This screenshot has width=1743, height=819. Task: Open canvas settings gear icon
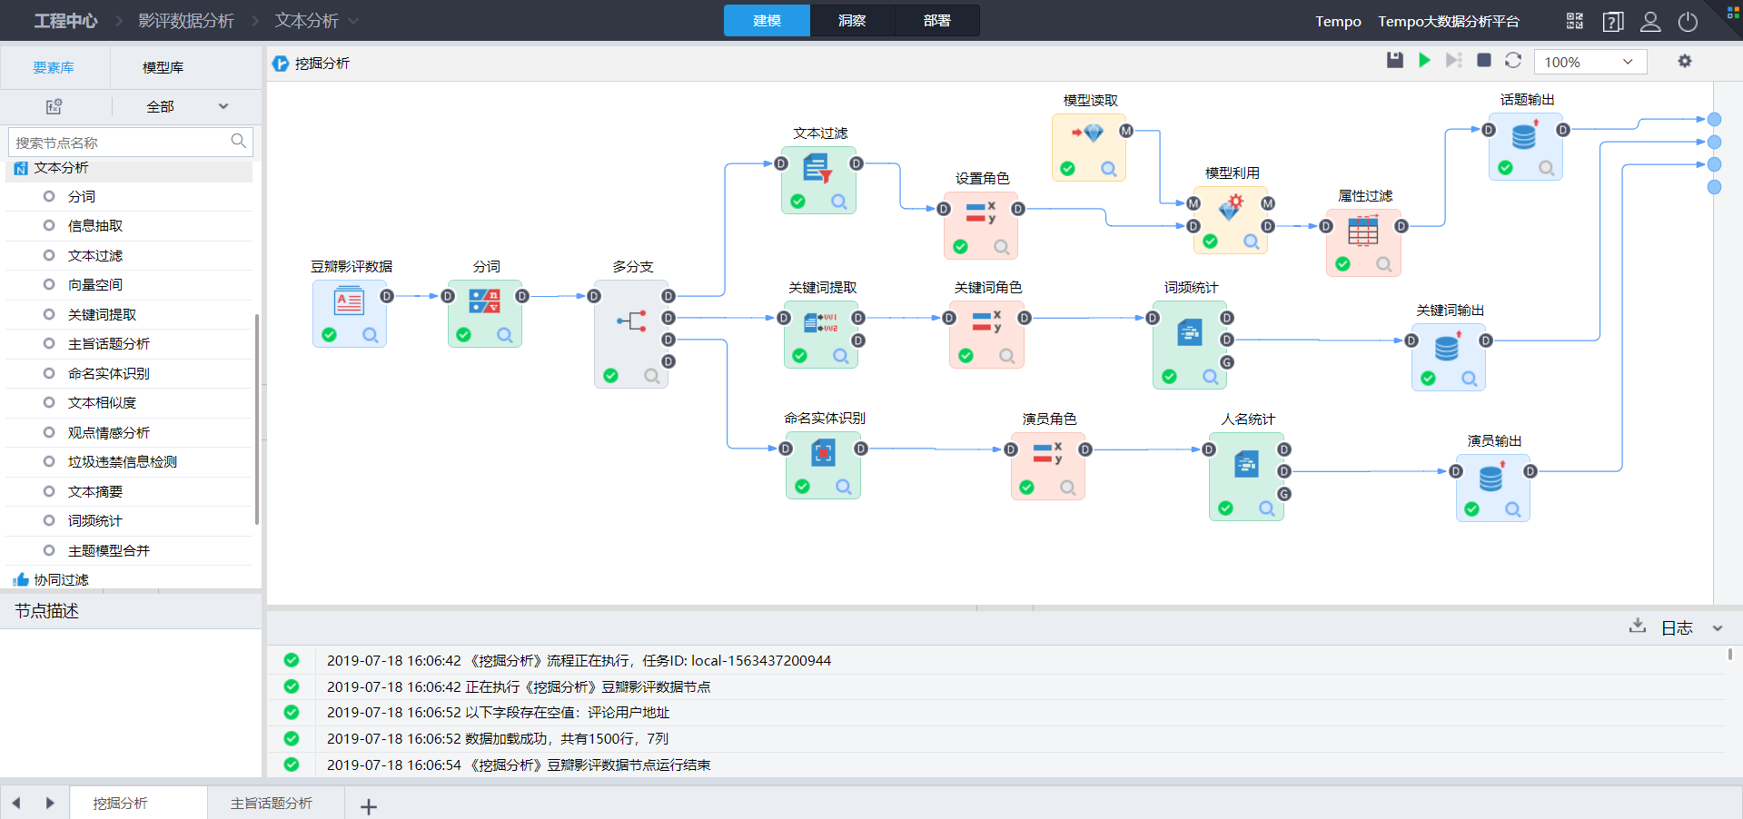coord(1685,61)
